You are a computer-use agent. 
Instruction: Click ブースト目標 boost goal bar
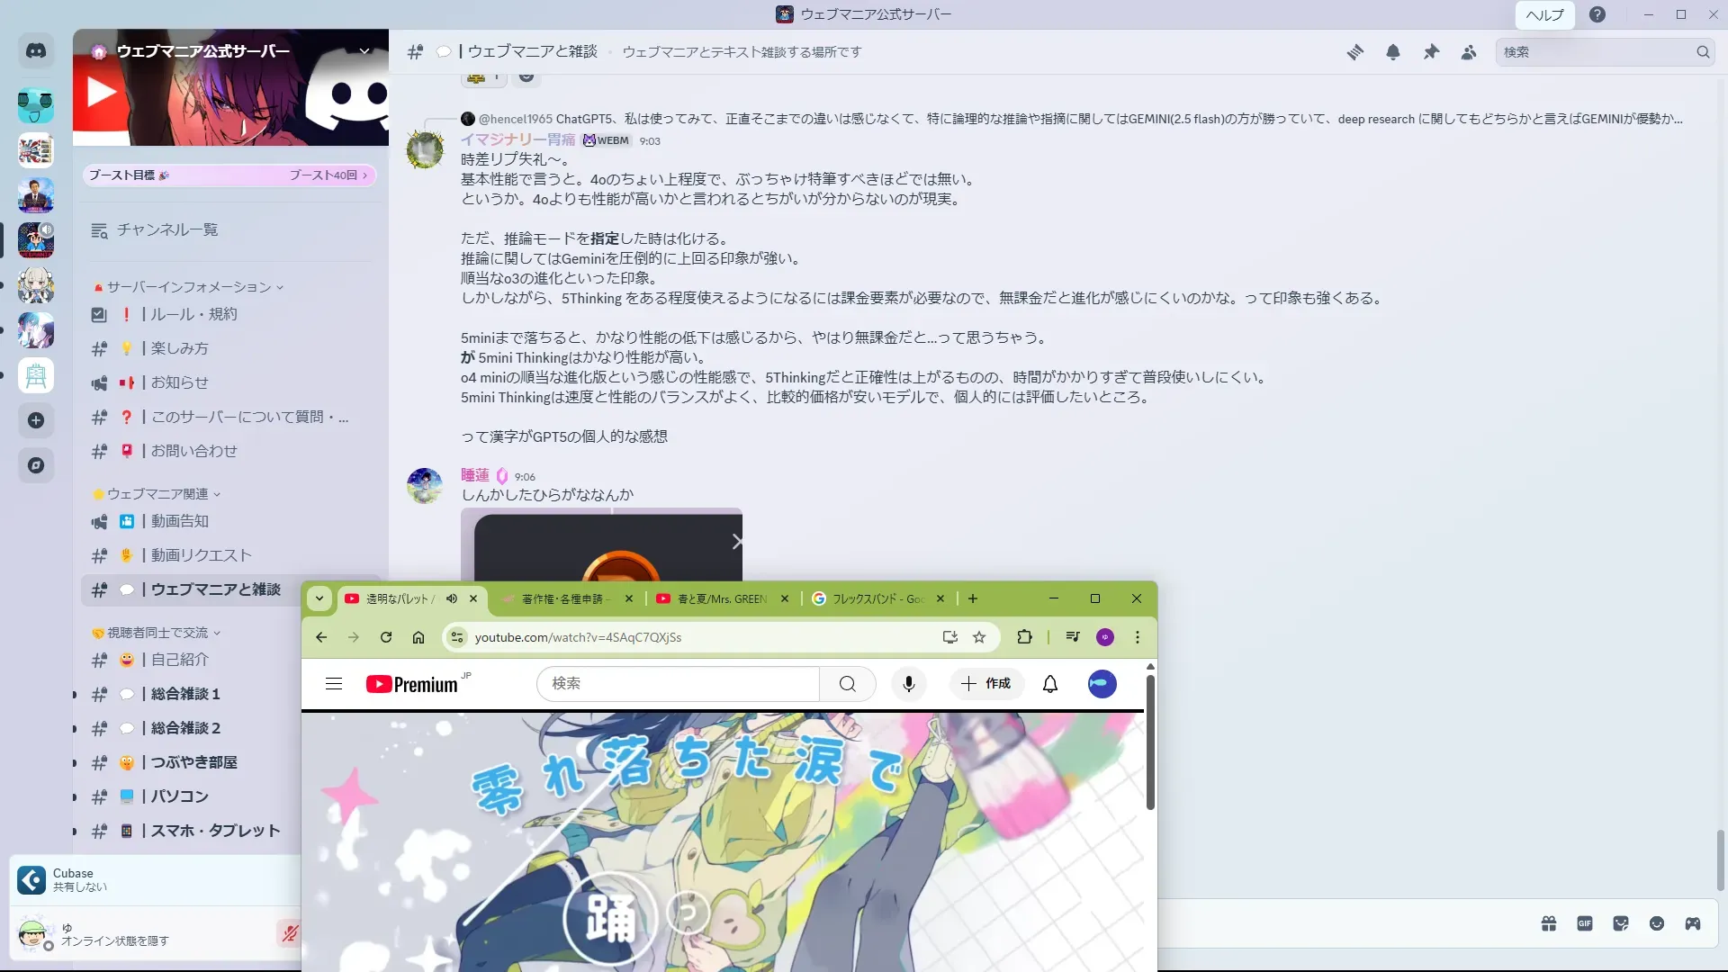pyautogui.click(x=229, y=175)
